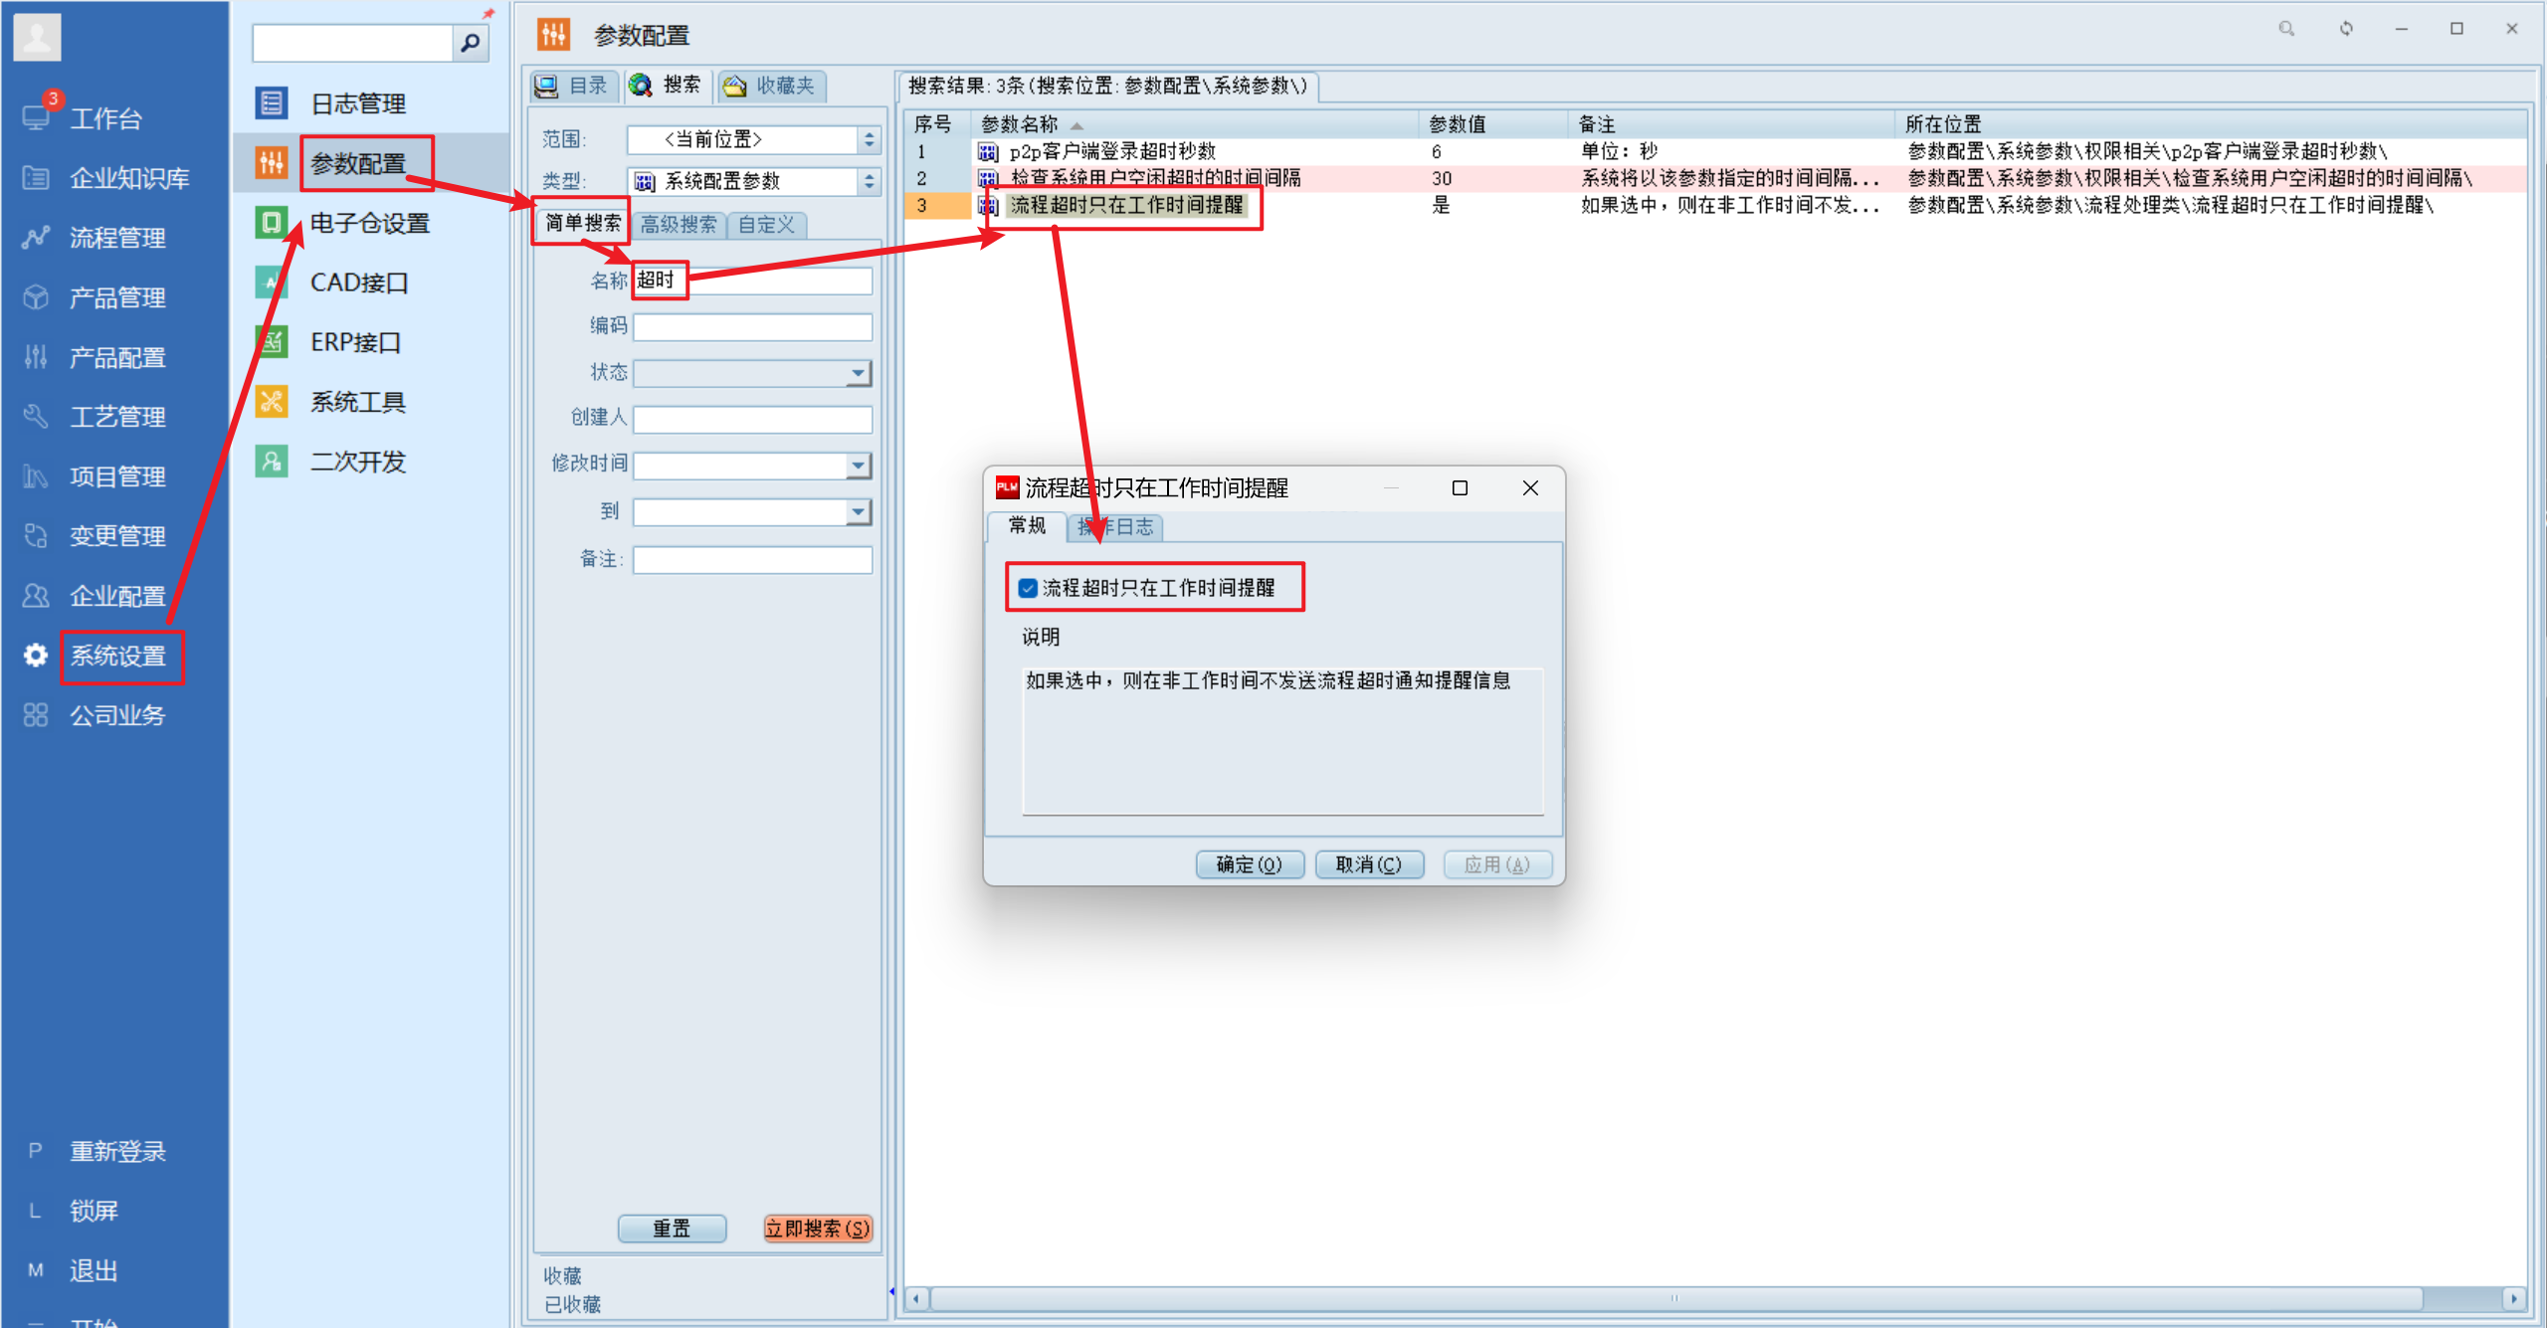The image size is (2547, 1328).
Task: Click 锁屏 in the sidebar
Action: coord(94,1211)
